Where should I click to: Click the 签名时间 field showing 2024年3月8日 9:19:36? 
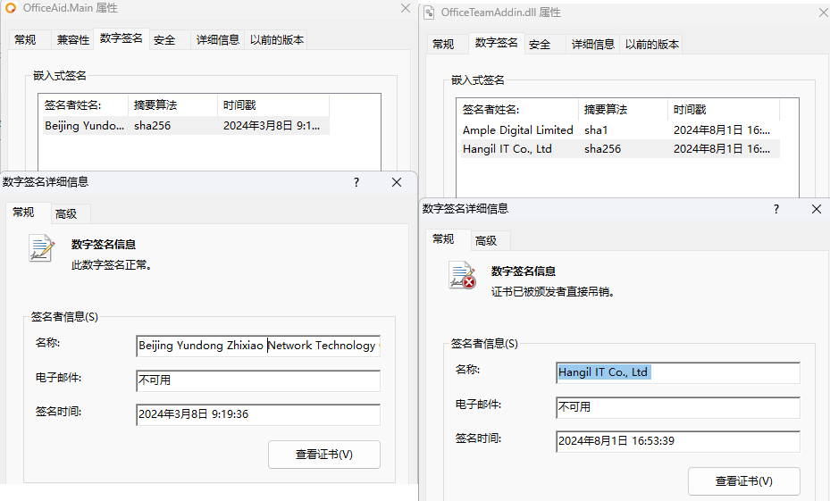(257, 414)
